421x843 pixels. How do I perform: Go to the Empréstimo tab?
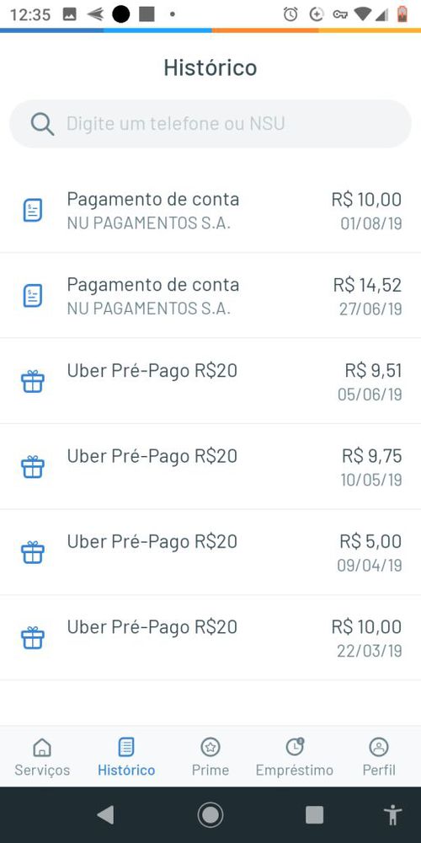point(294,757)
